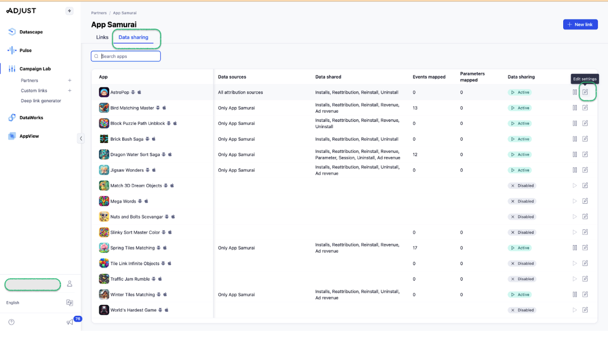Pause data sharing for Brick Bash Saga
608x342 pixels.
[575, 139]
